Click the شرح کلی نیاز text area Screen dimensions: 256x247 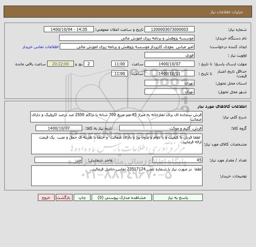[x=116, y=117]
